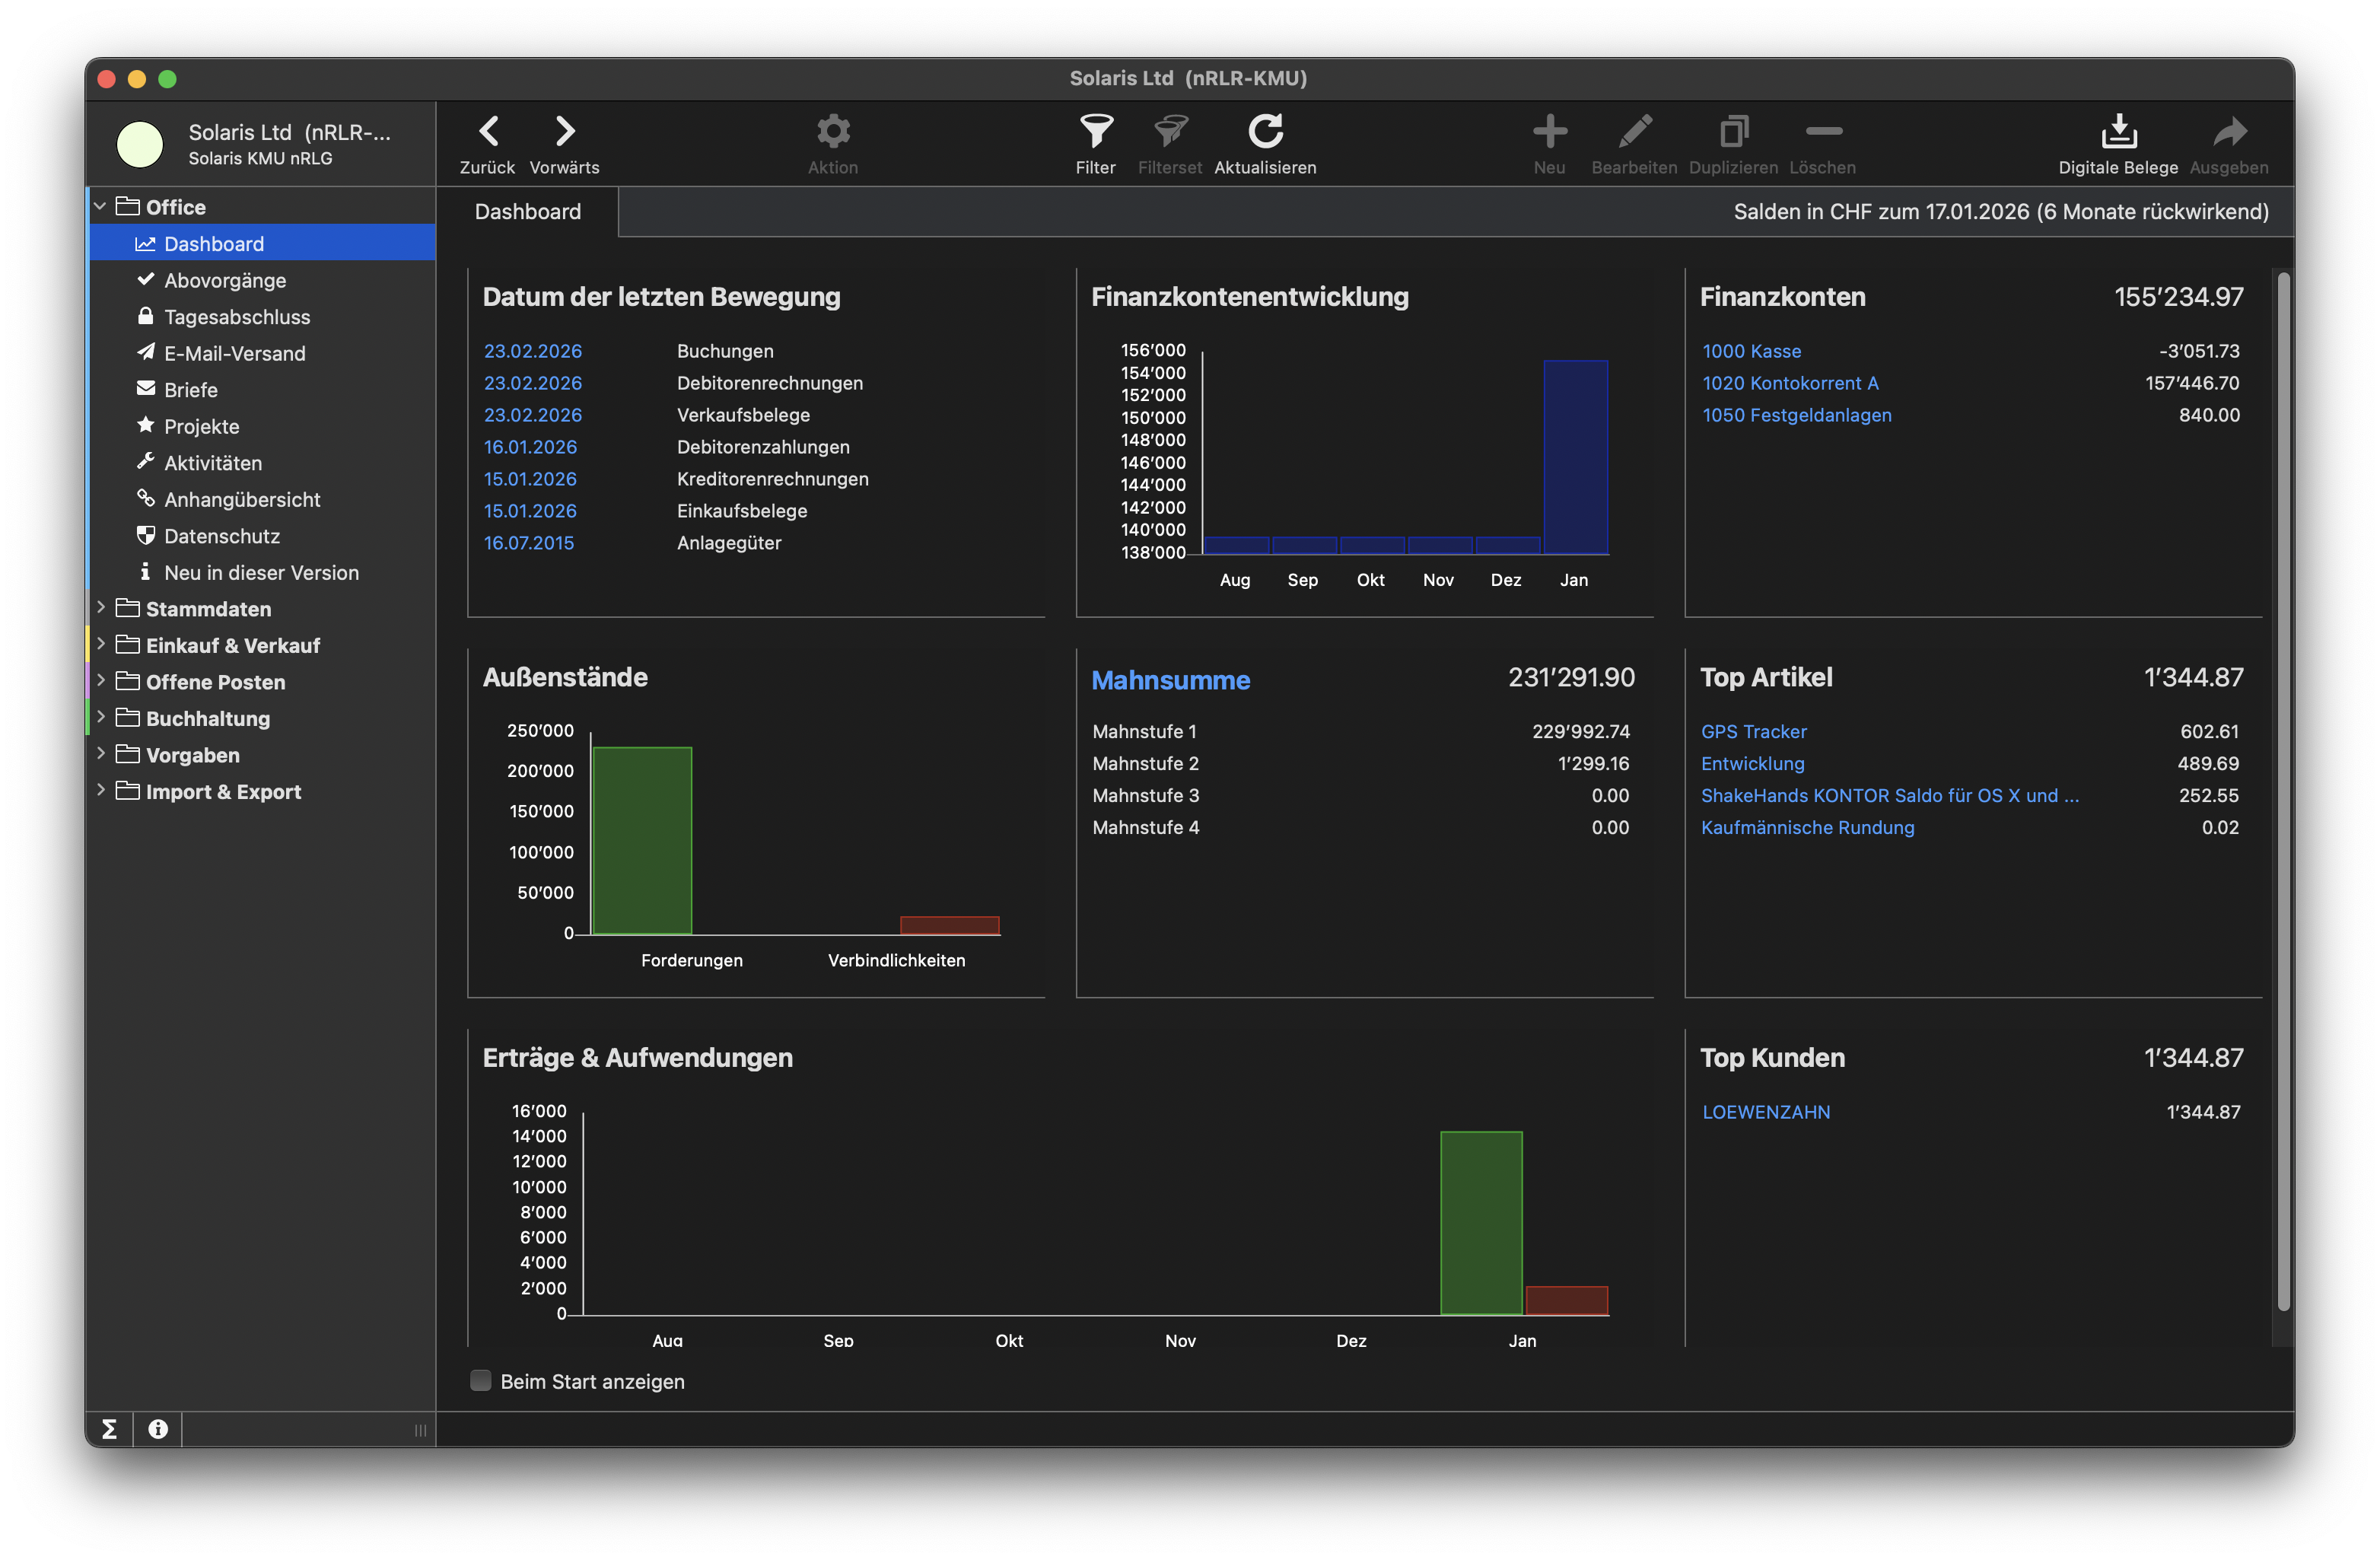Expand the Einkauf & Verkauf folder

coord(101,644)
